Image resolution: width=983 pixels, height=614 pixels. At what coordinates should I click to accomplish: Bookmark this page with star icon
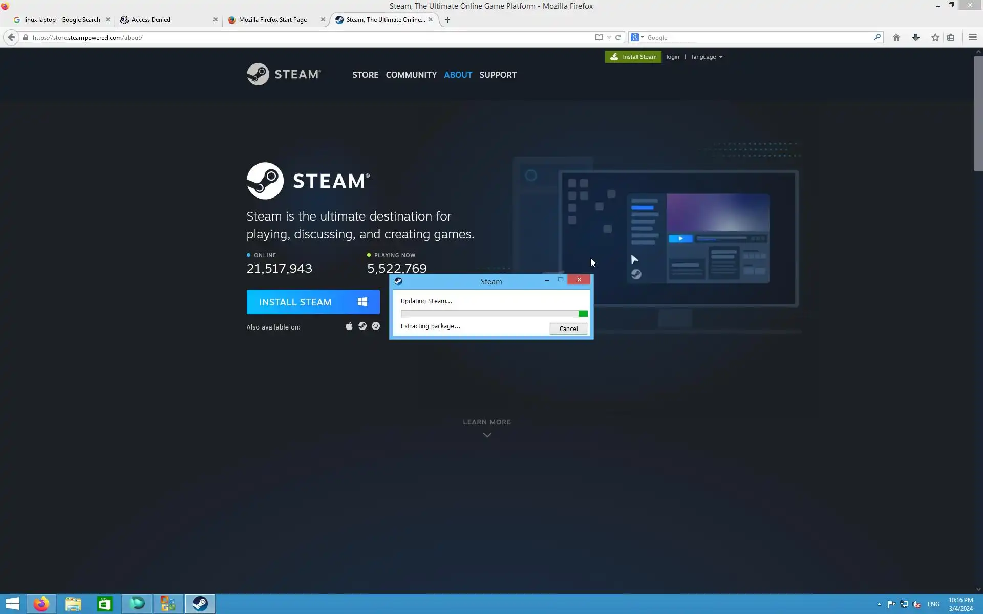935,37
